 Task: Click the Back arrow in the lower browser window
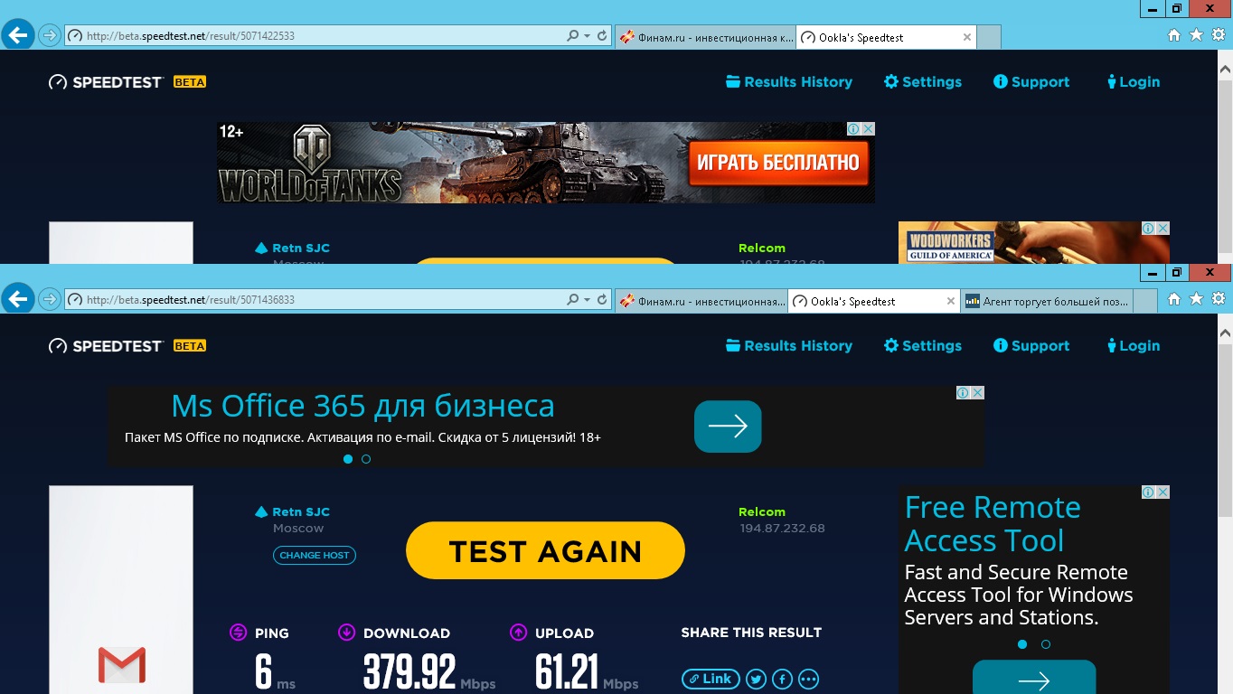tap(18, 299)
